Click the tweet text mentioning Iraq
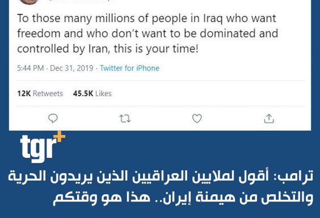Screen dimensions: 320x218 pos(148,33)
